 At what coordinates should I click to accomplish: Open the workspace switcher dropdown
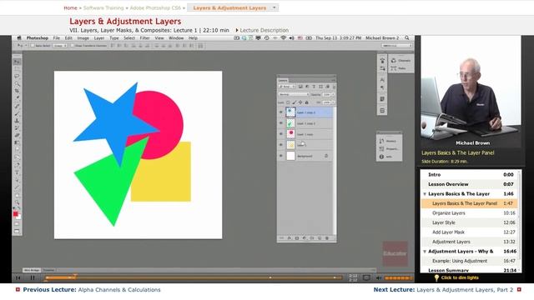[397, 46]
